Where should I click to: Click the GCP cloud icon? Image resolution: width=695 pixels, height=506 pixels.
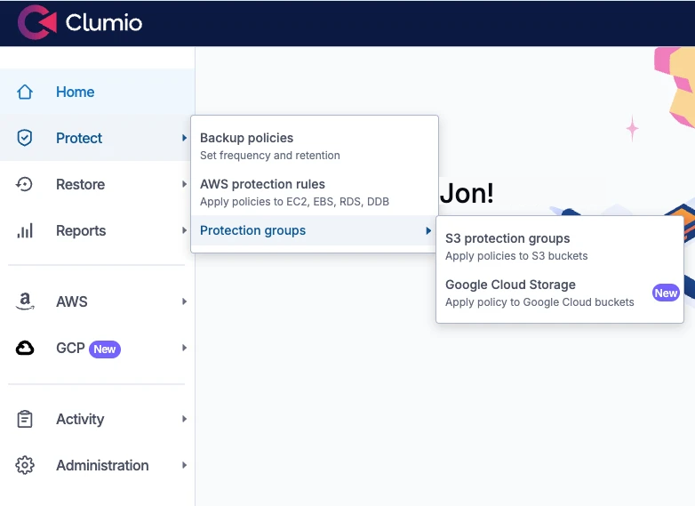tap(25, 348)
